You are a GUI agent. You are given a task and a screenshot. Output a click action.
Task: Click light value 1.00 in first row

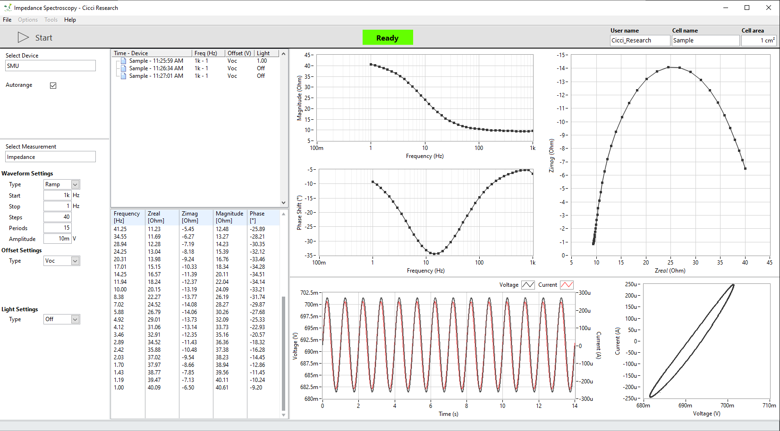click(x=262, y=61)
